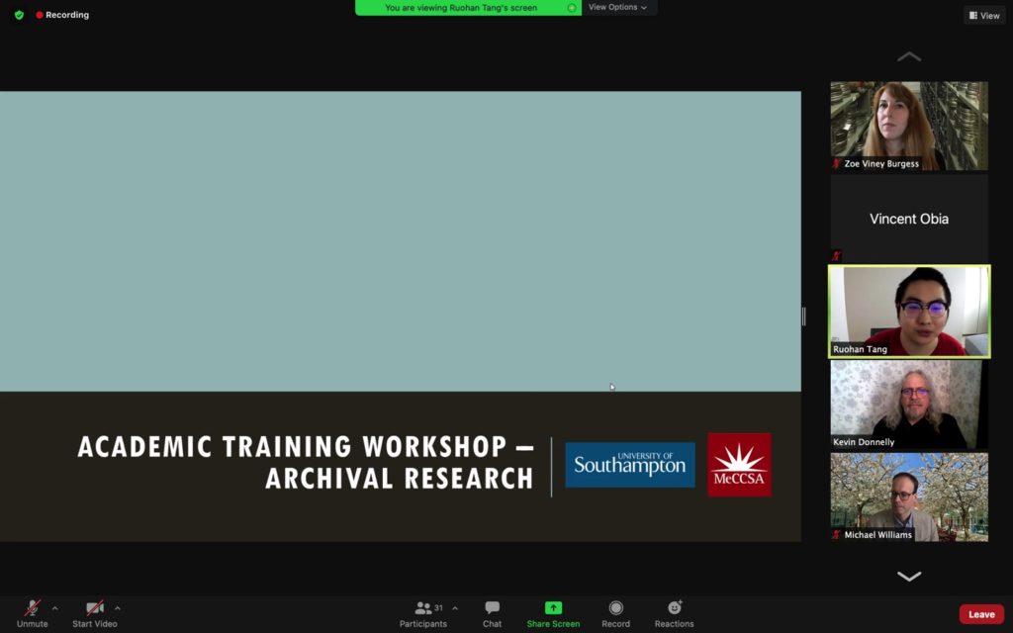Click the Unmute microphone icon
The width and height of the screenshot is (1013, 633).
32,608
